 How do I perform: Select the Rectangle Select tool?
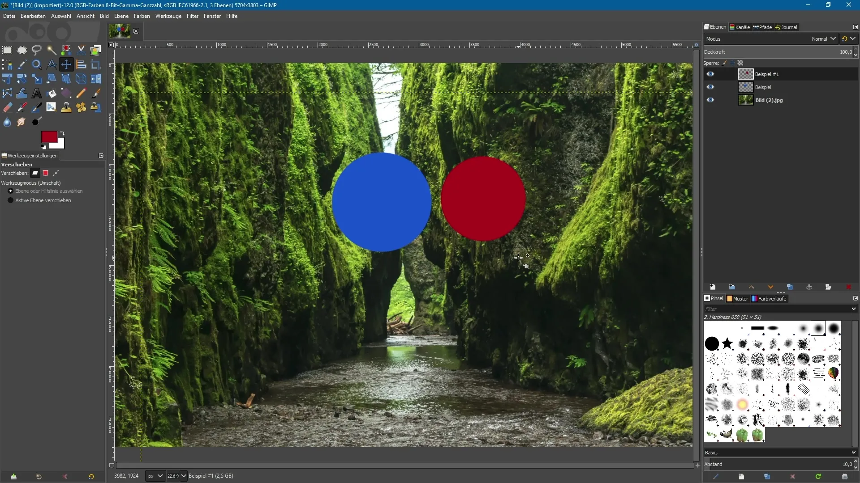(x=7, y=50)
